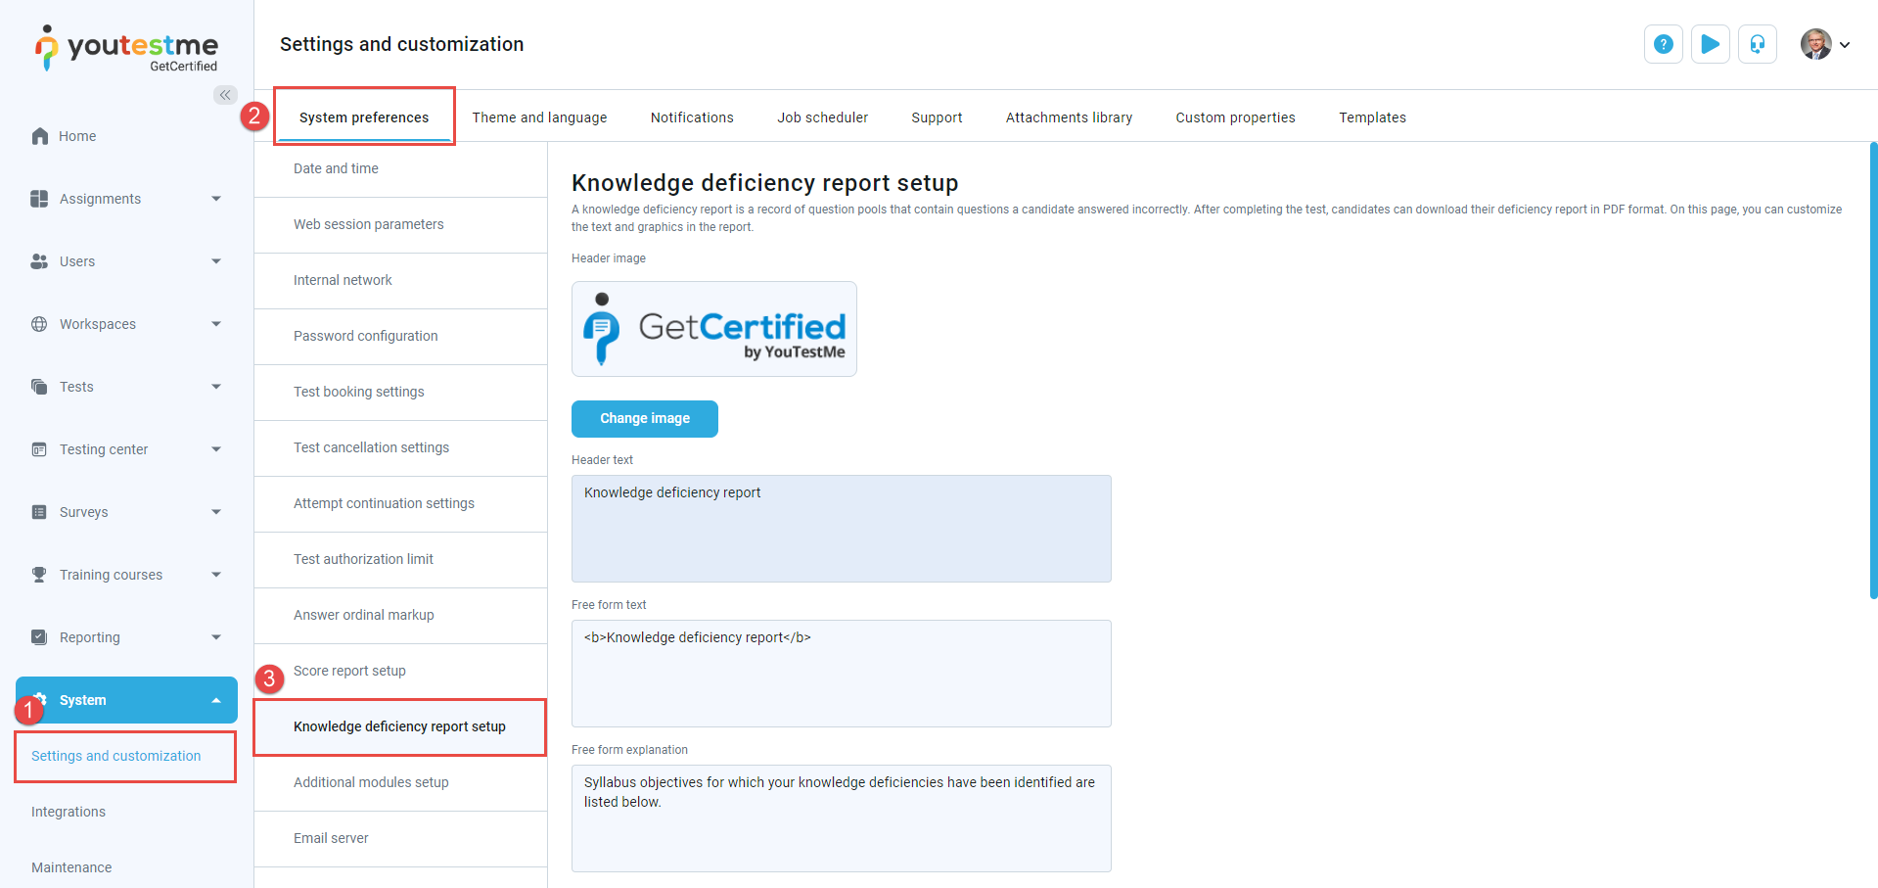This screenshot has height=888, width=1878.
Task: Click the Change image button
Action: coord(644,418)
